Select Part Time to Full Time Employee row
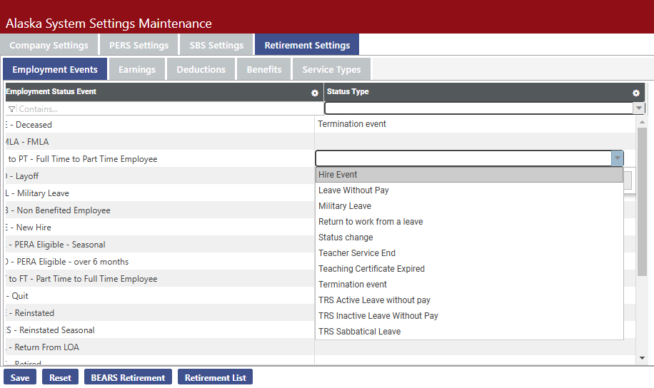This screenshot has height=388, width=654. tap(160, 278)
